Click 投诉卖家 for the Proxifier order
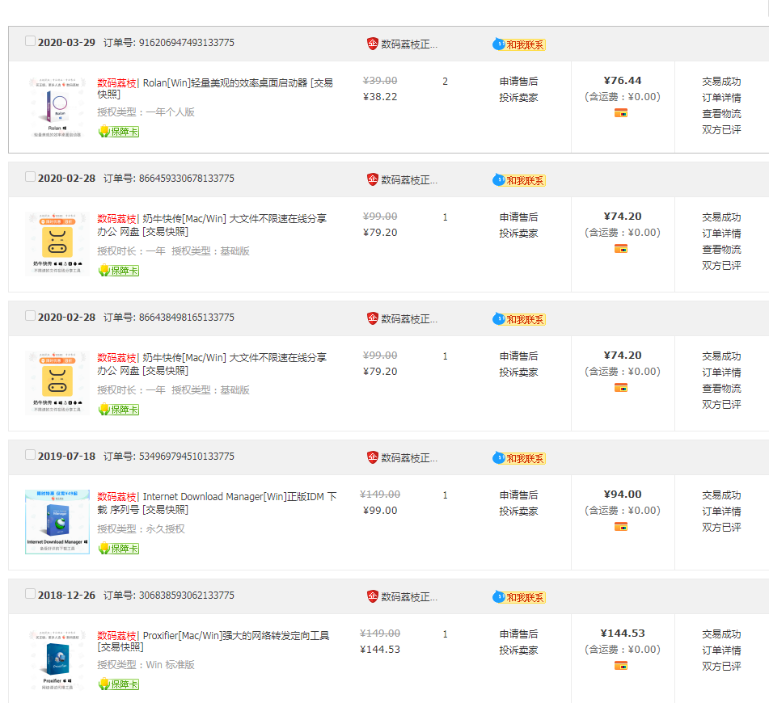The width and height of the screenshot is (769, 703). click(x=518, y=650)
